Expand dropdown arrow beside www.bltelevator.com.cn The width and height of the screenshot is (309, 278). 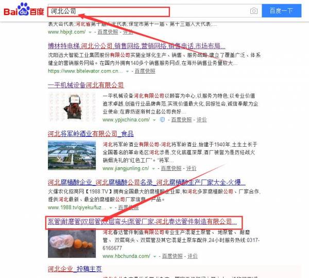pos(128,71)
